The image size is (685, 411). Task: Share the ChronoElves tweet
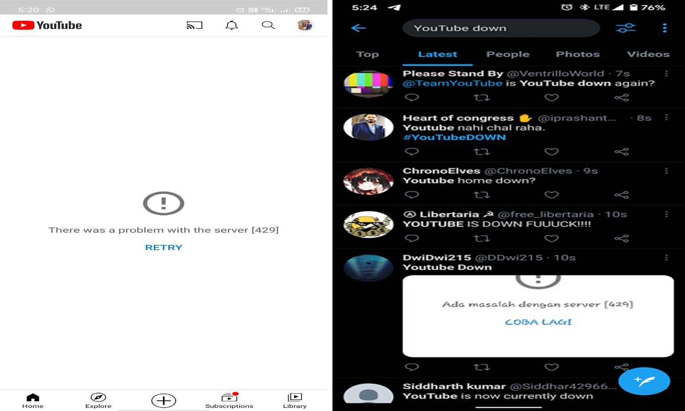click(x=622, y=195)
